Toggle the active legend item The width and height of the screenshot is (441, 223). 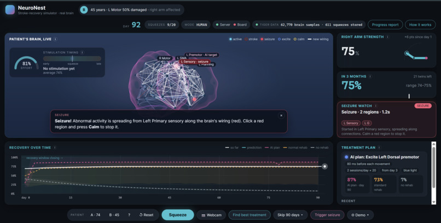(235, 39)
